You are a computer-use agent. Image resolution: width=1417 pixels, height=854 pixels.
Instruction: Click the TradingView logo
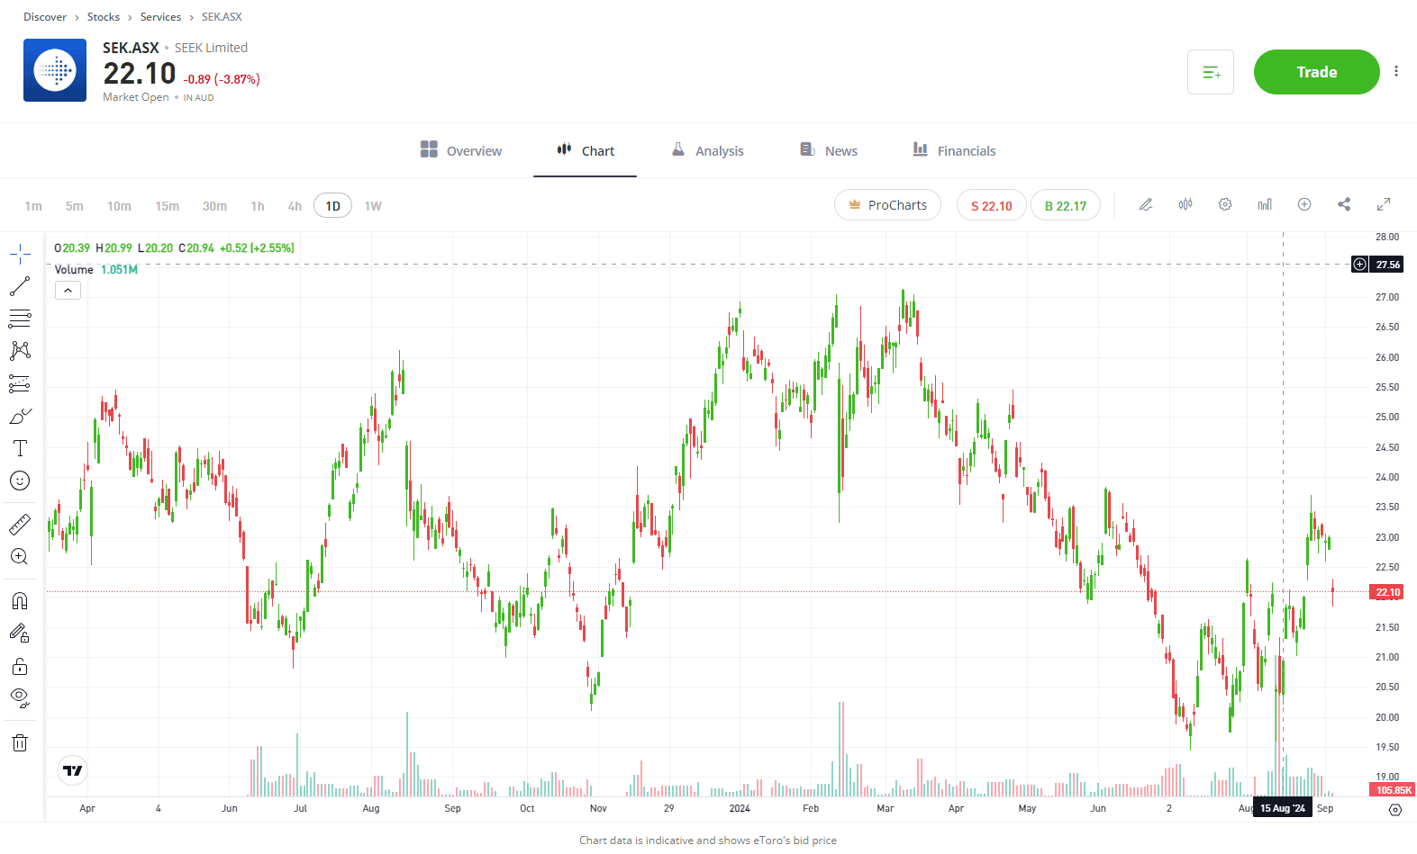pyautogui.click(x=73, y=770)
